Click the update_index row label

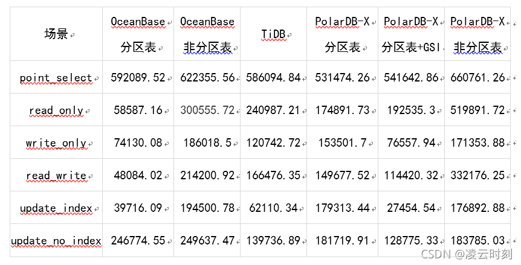click(x=56, y=208)
